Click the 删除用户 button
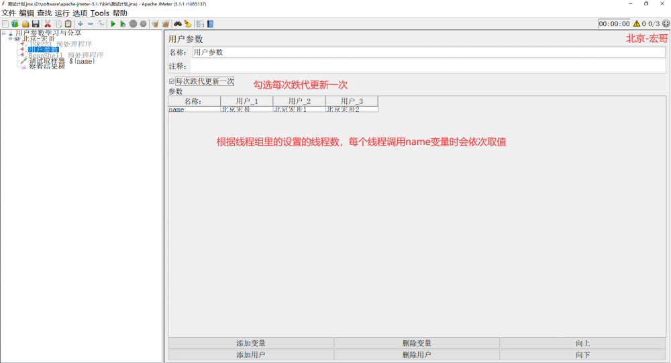The height and width of the screenshot is (363, 671). [x=417, y=355]
